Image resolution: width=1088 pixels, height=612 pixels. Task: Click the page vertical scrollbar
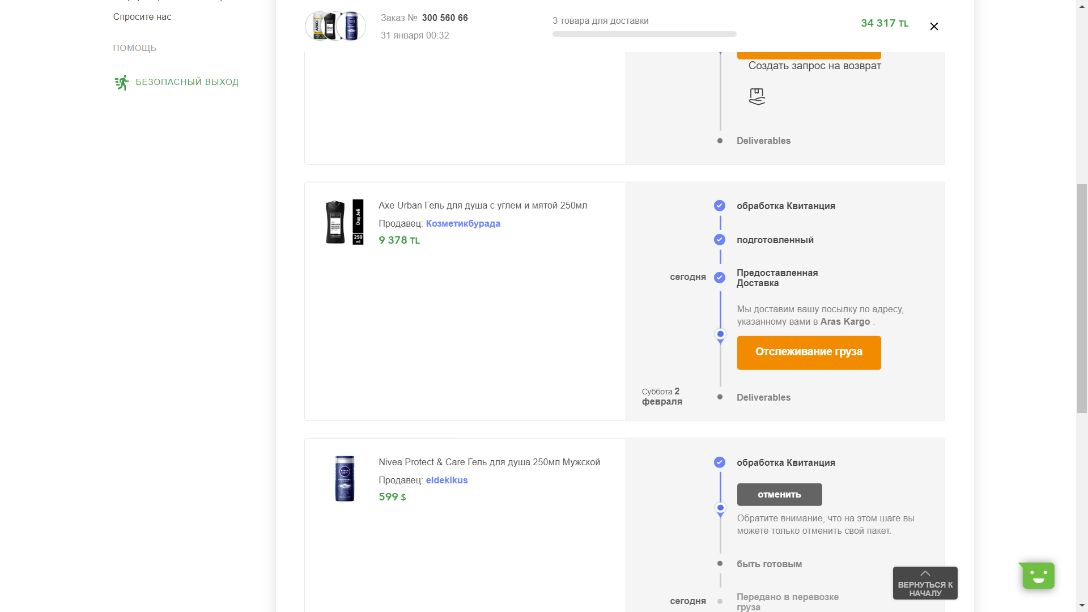point(1082,299)
